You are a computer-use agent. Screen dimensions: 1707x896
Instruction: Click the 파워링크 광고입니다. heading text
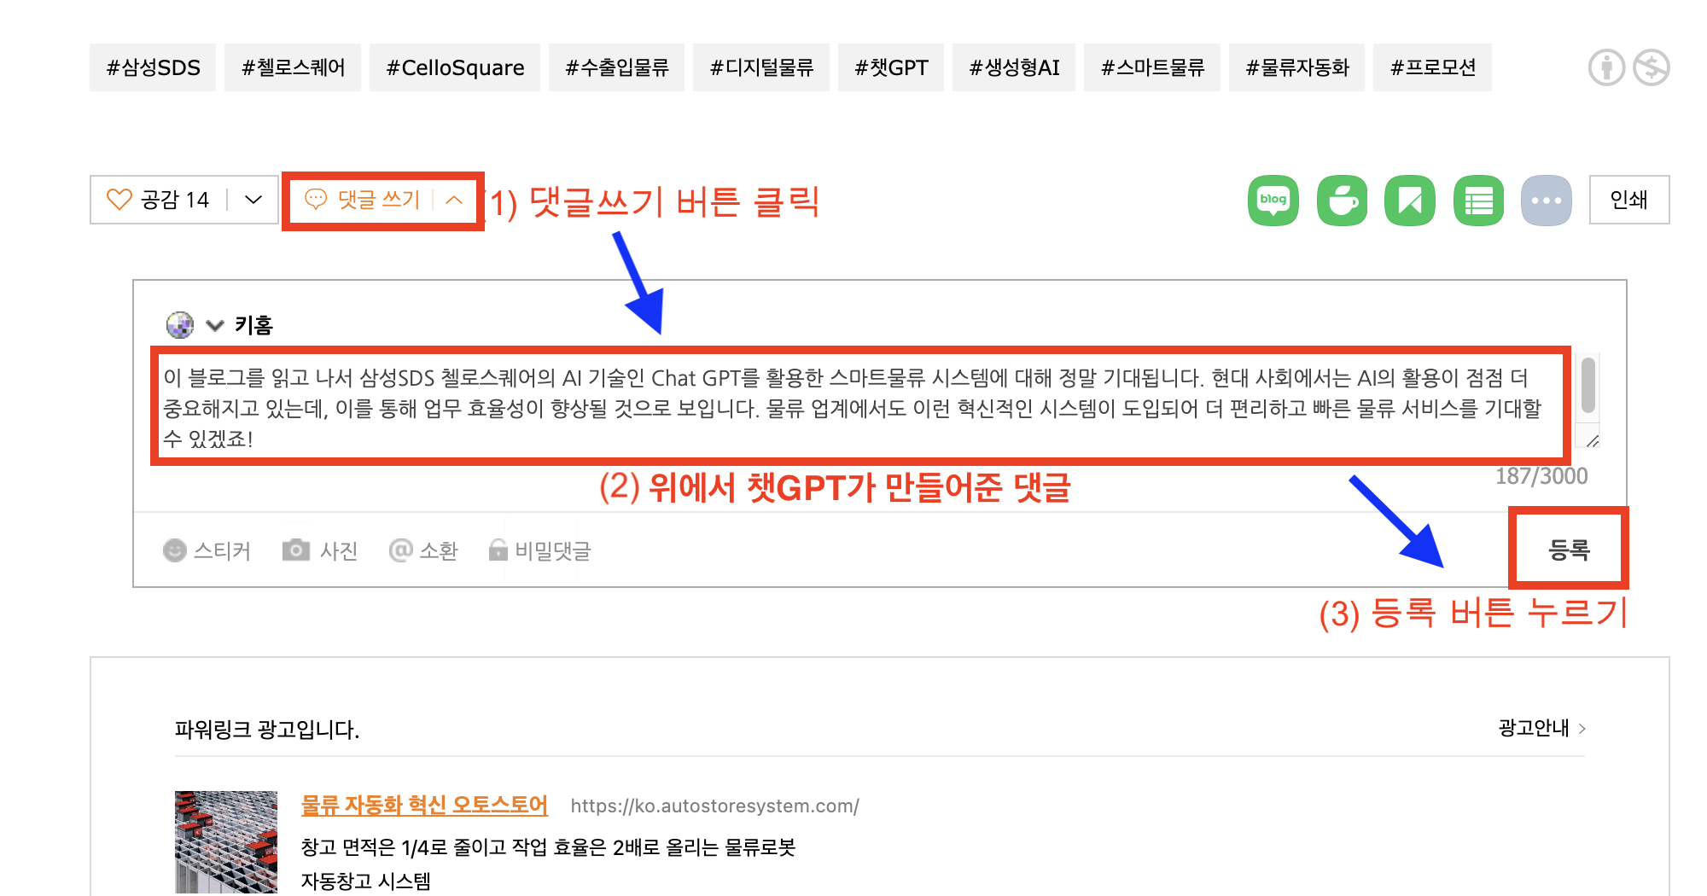267,730
